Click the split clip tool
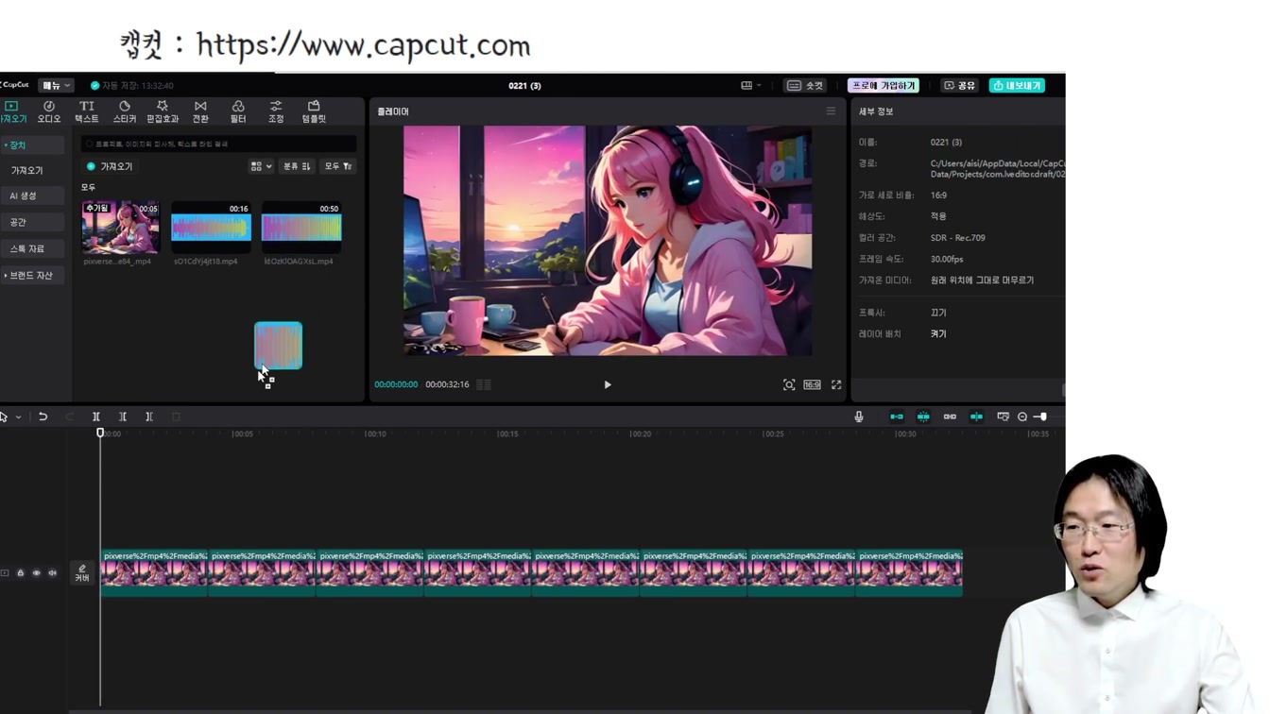Screen dimensions: 1270x714 96,416
